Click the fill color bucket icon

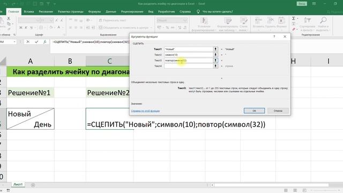pos(51,27)
